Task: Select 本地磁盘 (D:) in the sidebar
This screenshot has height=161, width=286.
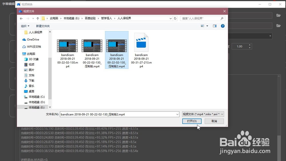Action: (34, 102)
